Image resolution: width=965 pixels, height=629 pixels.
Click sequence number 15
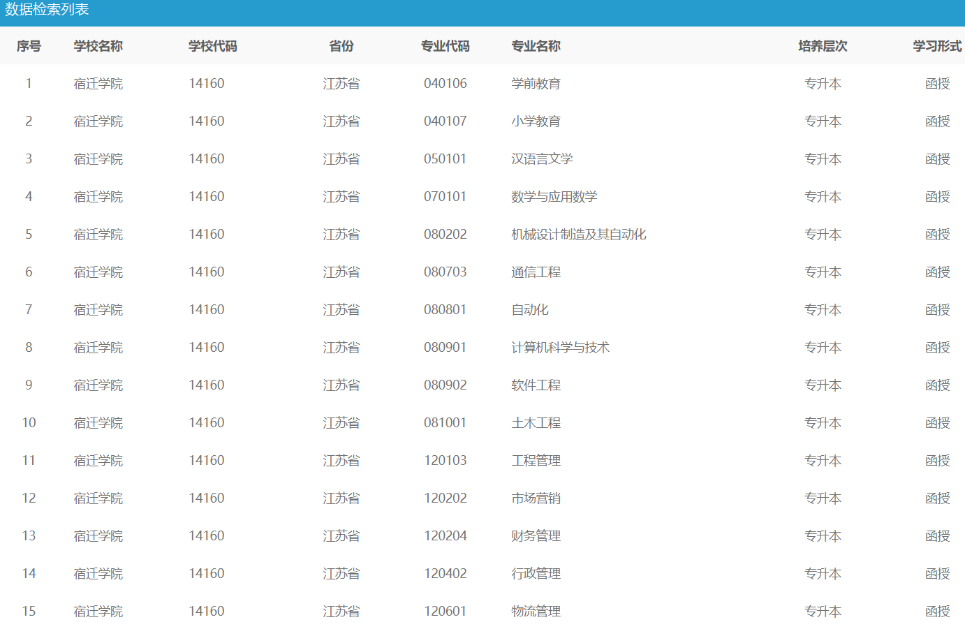click(x=29, y=612)
